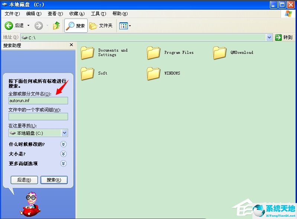Open the Program Files folder icon

click(x=154, y=53)
